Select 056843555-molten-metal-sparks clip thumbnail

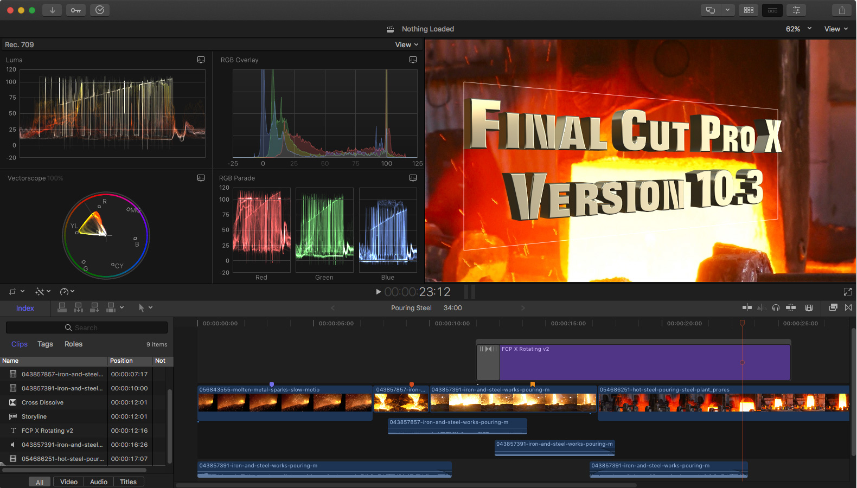tap(285, 402)
